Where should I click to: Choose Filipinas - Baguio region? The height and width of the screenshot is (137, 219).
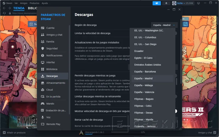pyautogui.click(x=152, y=99)
